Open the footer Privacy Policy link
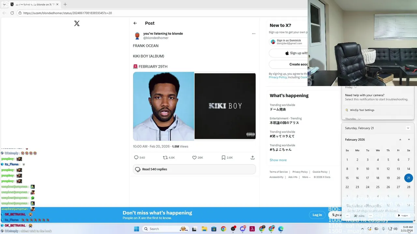 pos(300,172)
